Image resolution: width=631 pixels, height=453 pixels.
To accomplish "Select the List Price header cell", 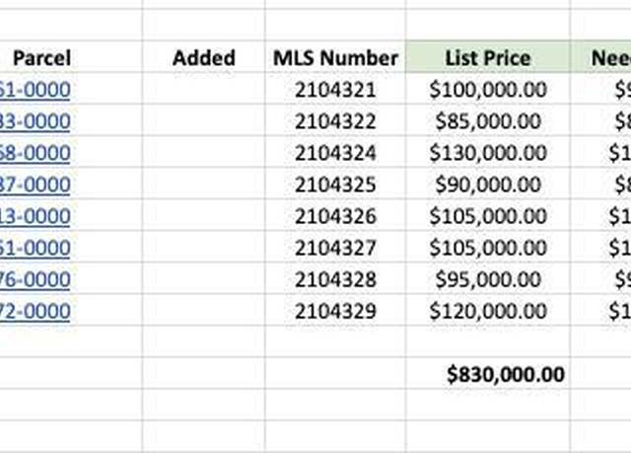I will click(x=488, y=57).
